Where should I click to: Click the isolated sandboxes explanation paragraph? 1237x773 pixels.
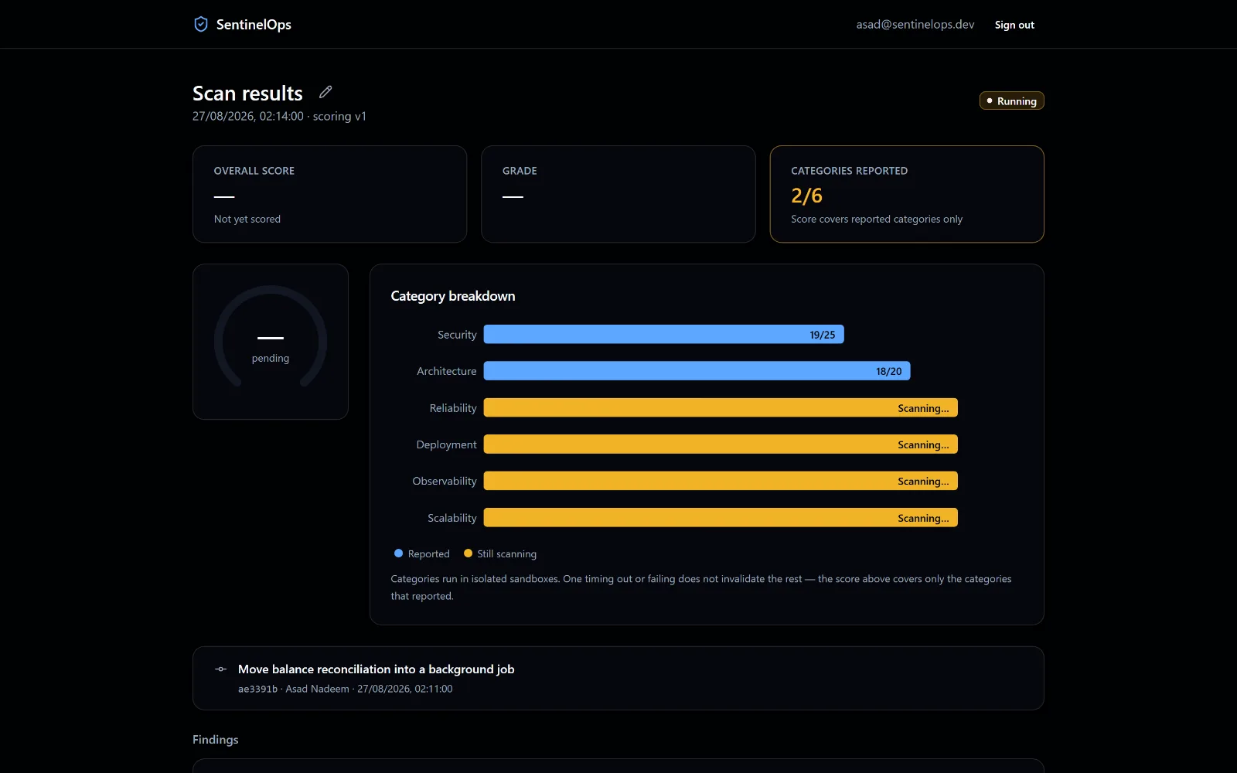coord(701,587)
